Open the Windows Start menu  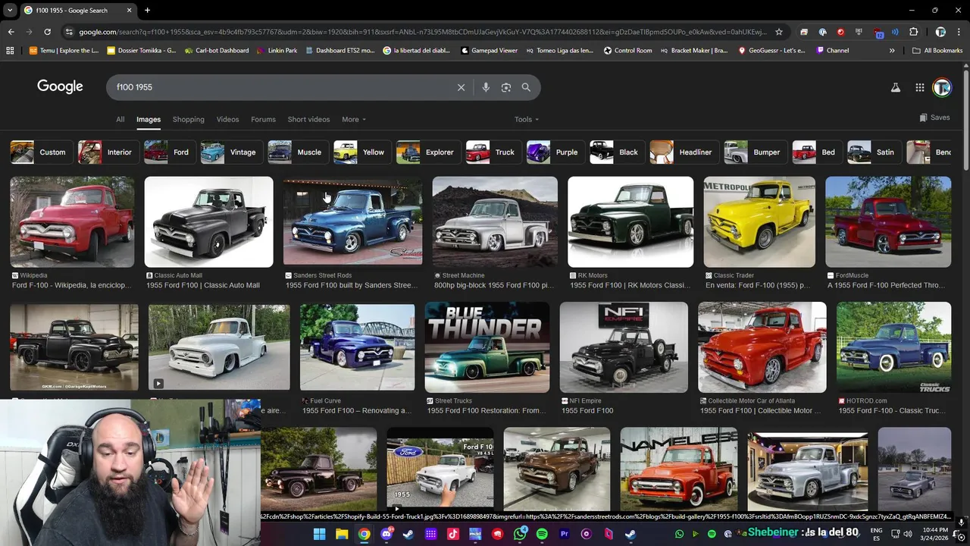[x=320, y=534]
